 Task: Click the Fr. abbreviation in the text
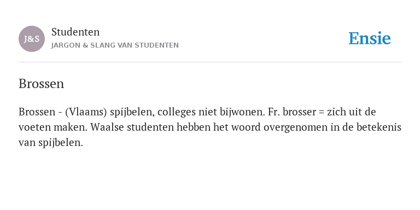[x=274, y=112]
